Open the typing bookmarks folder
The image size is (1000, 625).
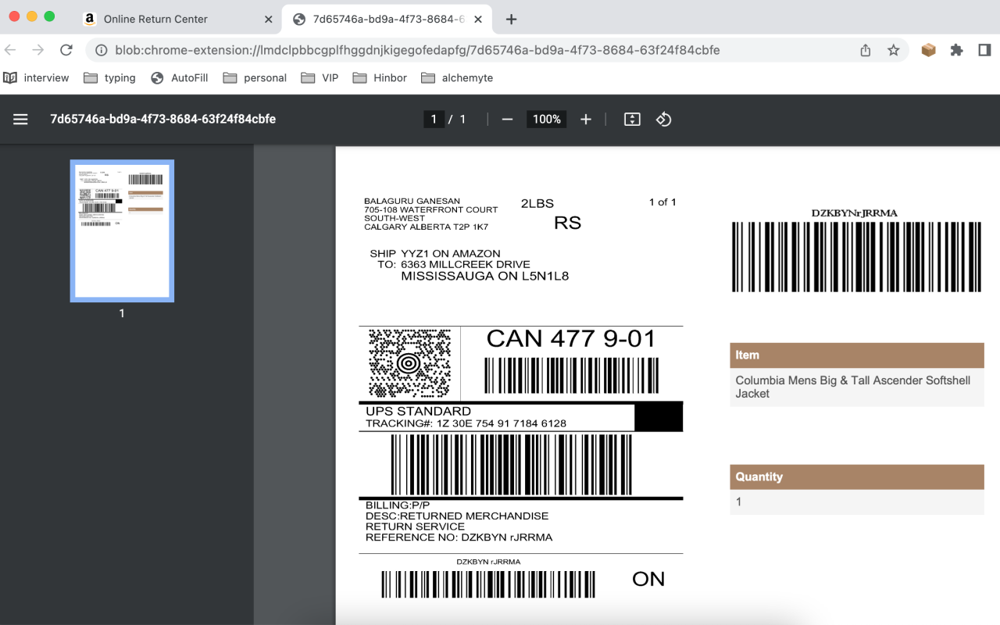pos(109,77)
